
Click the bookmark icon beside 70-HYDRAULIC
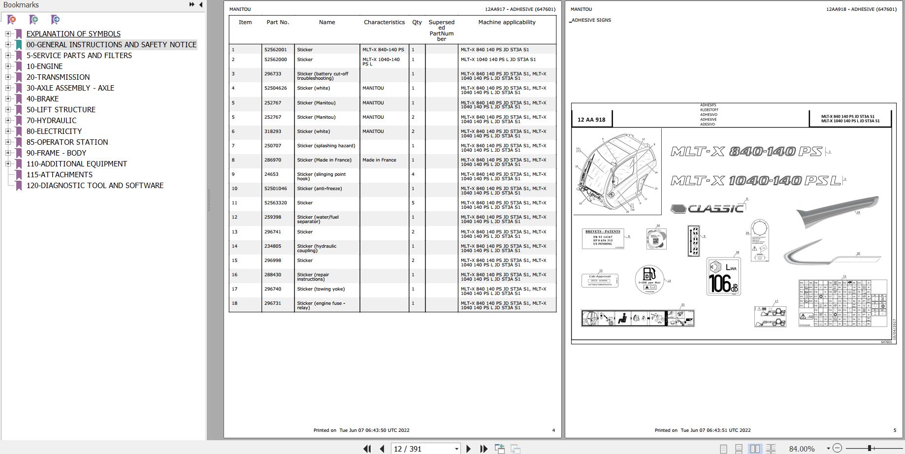coord(19,121)
